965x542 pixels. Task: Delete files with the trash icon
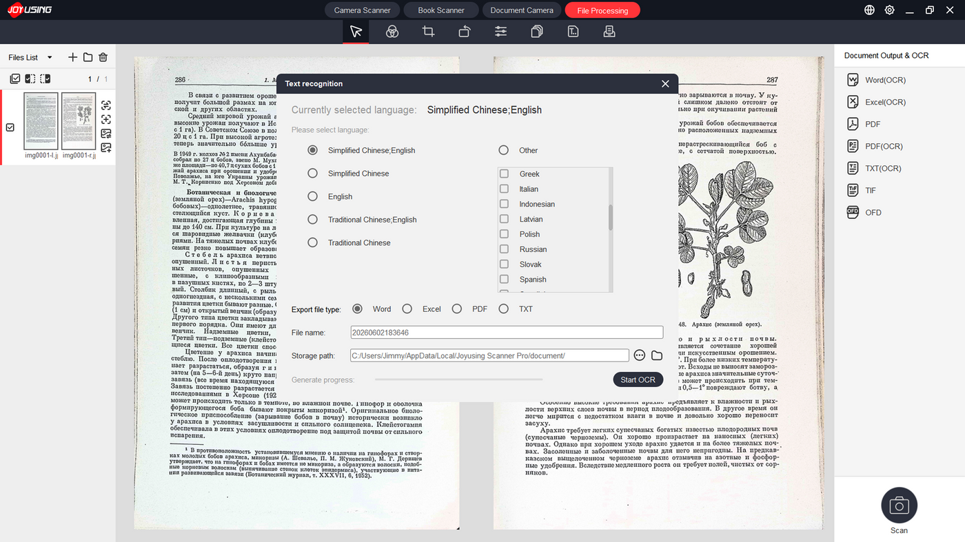tap(103, 57)
